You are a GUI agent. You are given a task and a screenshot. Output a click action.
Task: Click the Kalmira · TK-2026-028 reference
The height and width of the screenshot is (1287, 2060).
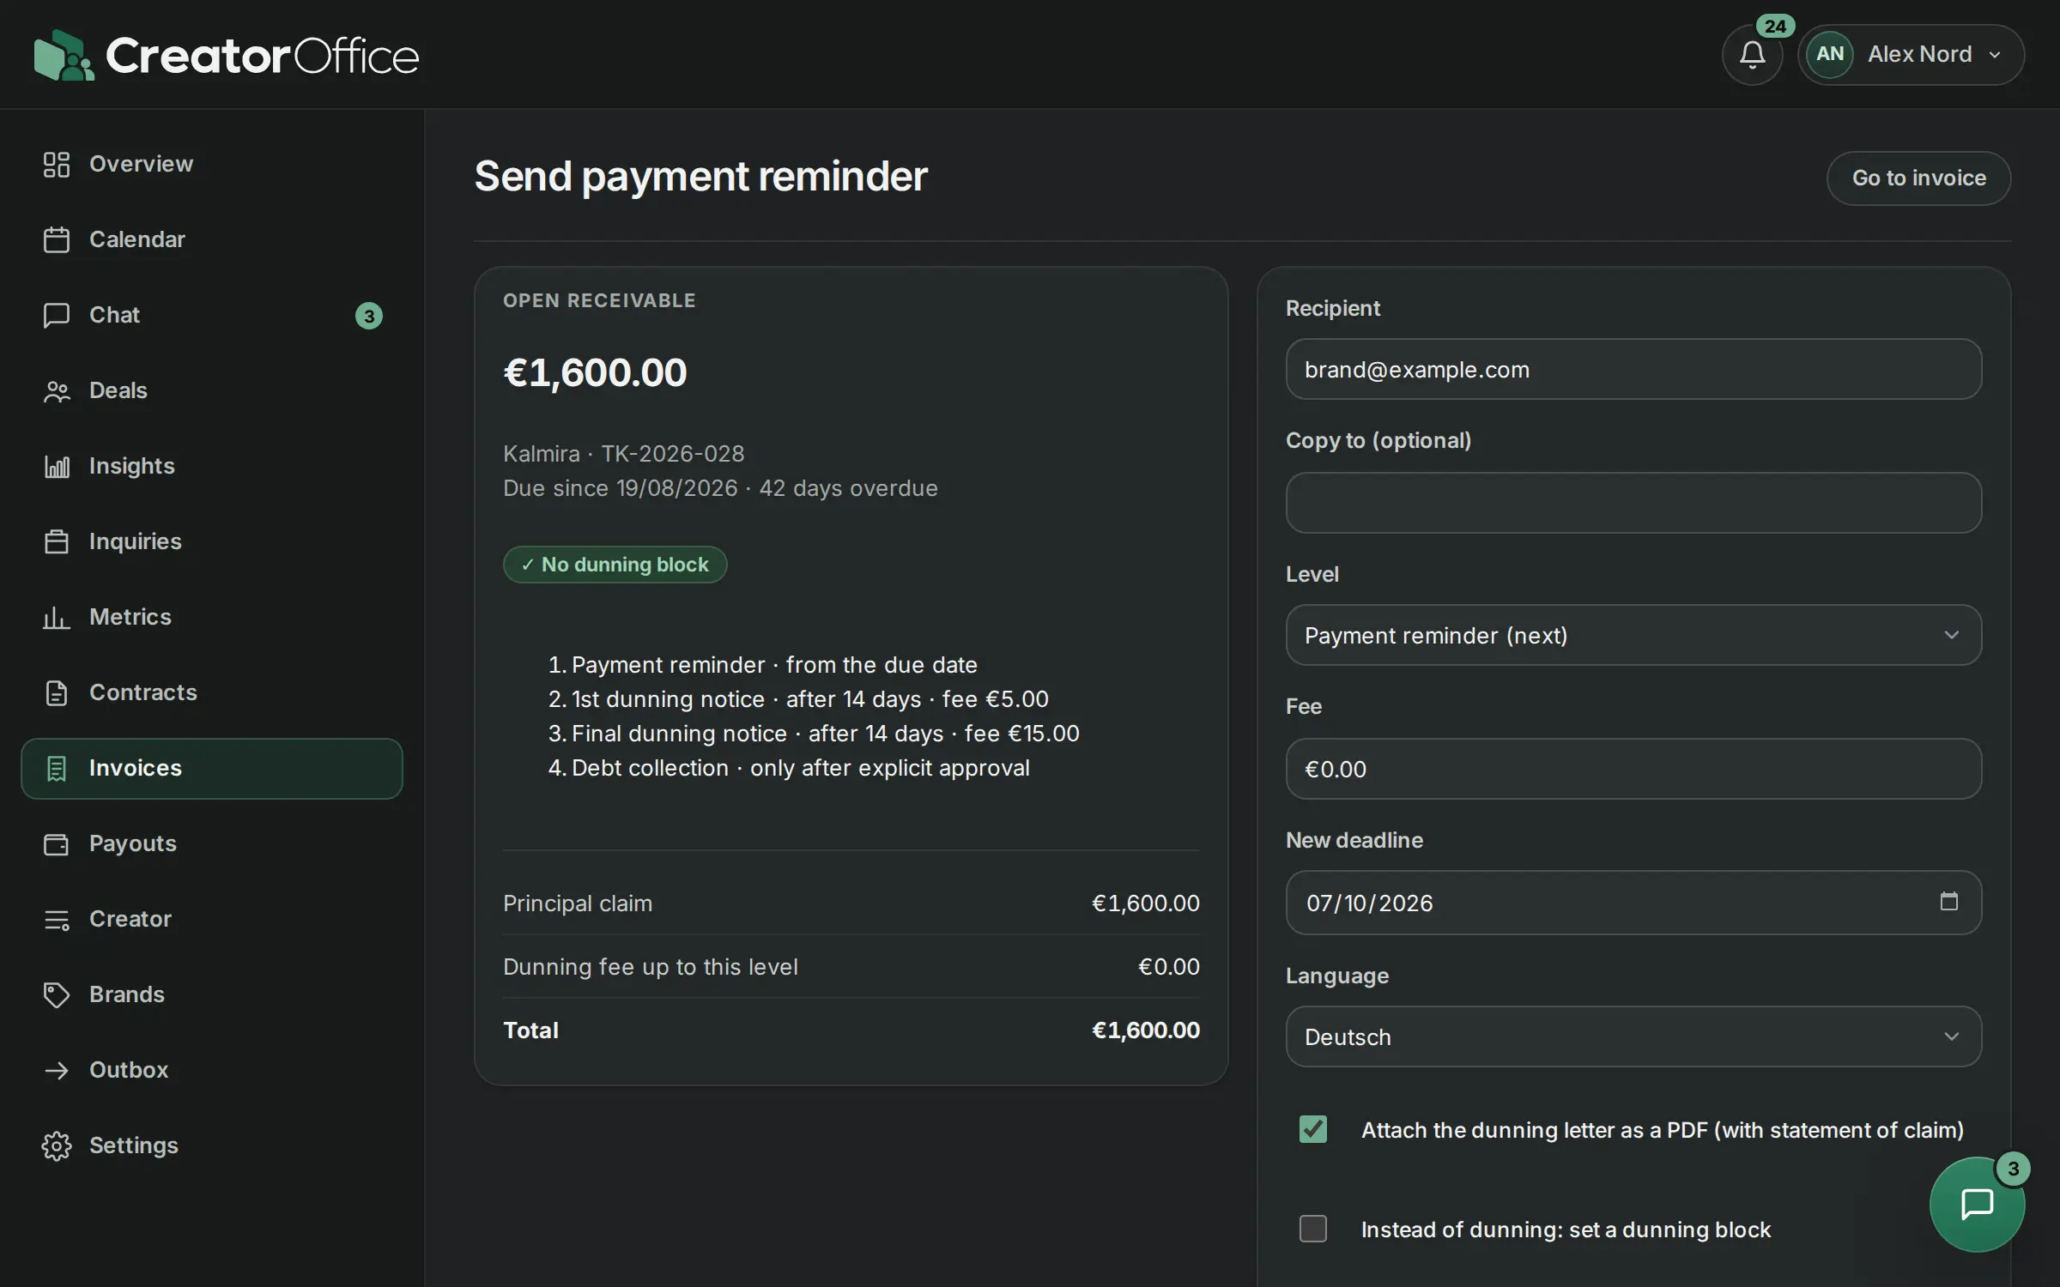(624, 453)
